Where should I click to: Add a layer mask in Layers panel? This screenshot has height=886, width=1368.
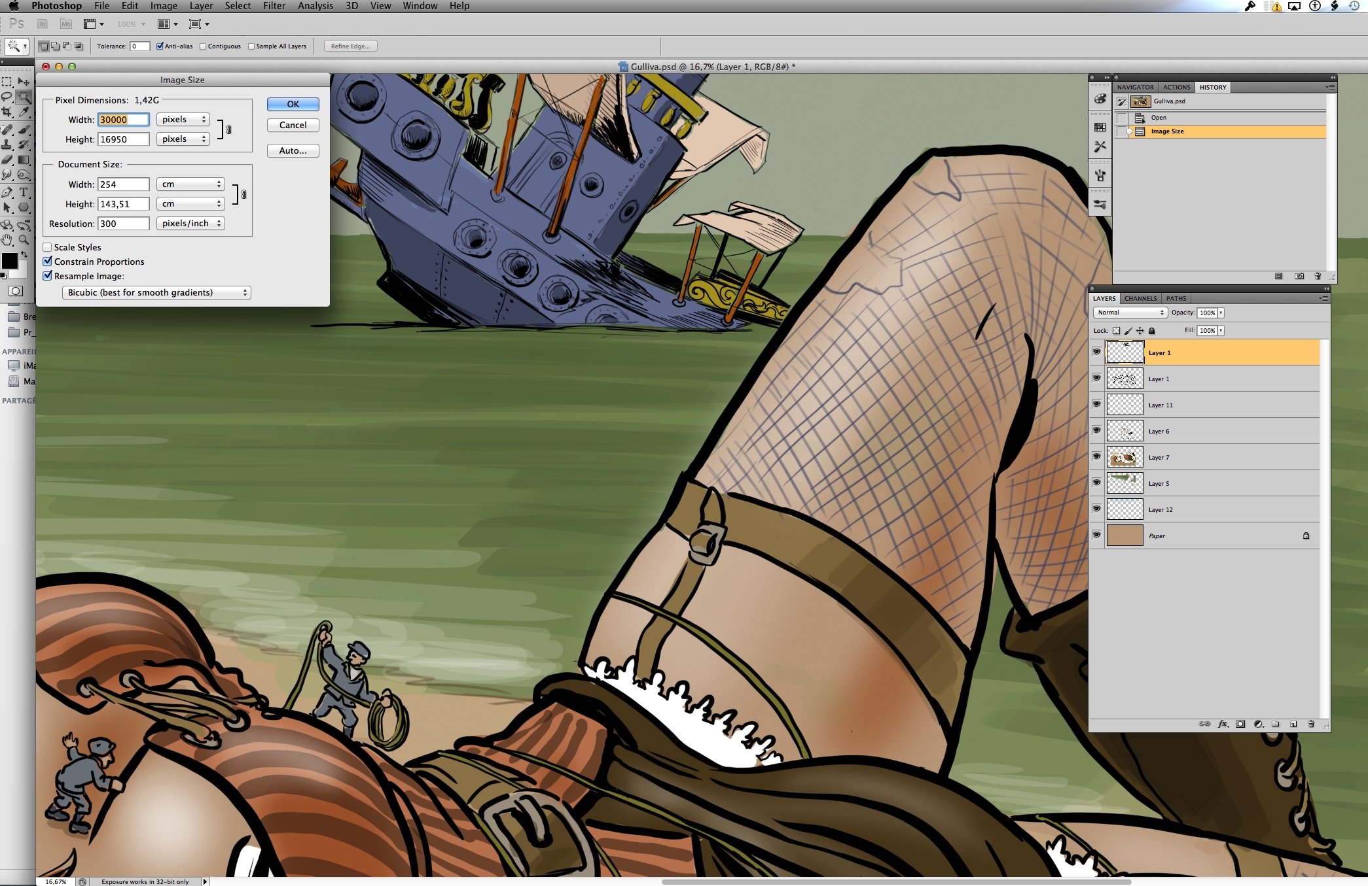coord(1240,724)
